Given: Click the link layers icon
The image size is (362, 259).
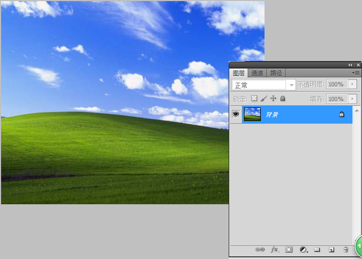Looking at the screenshot, I should (260, 250).
